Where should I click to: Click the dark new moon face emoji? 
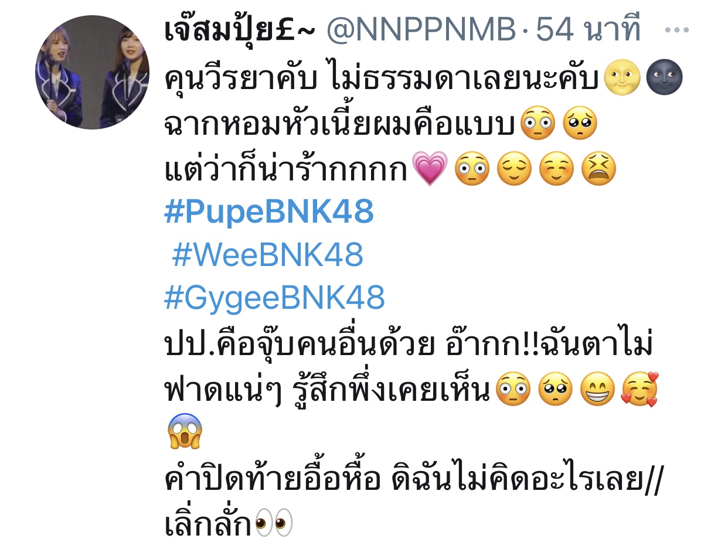664,79
